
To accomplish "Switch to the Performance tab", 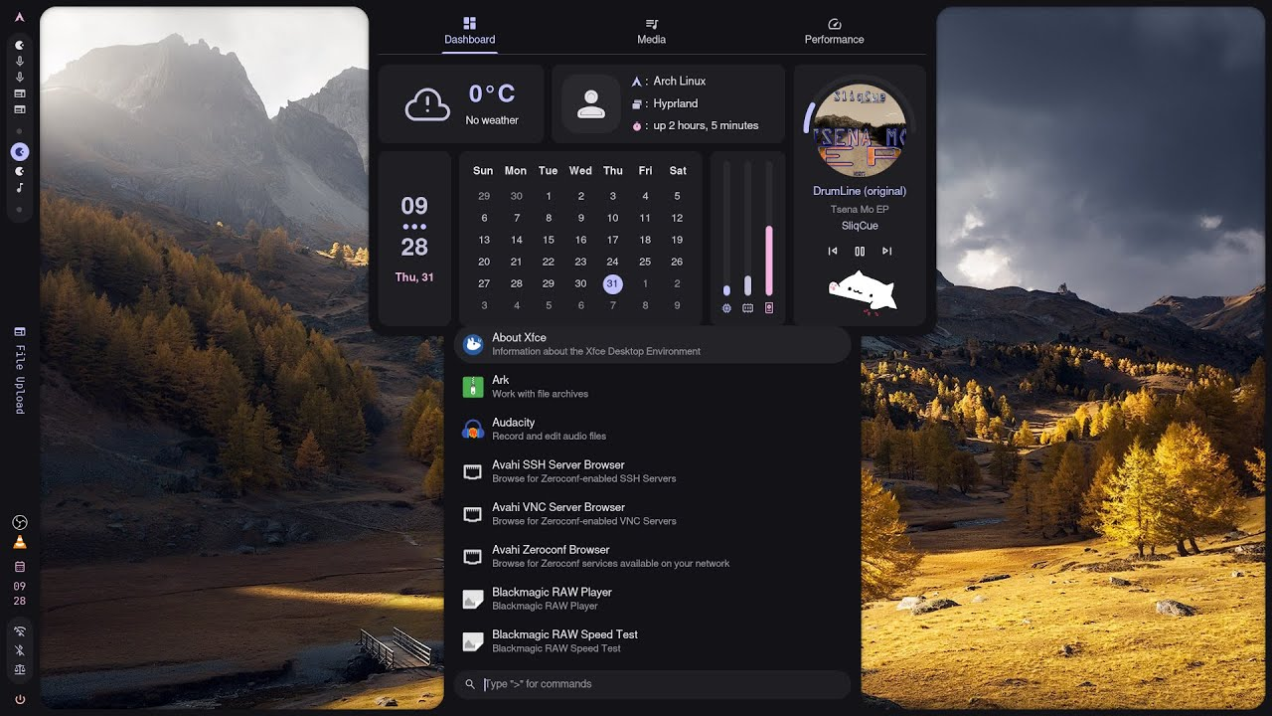I will click(x=834, y=31).
